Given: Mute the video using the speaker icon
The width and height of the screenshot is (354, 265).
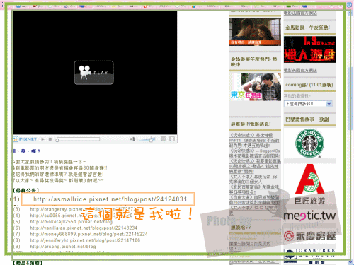Looking at the screenshot, I should (x=132, y=139).
